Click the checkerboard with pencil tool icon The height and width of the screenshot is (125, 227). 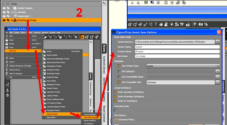pos(182,24)
